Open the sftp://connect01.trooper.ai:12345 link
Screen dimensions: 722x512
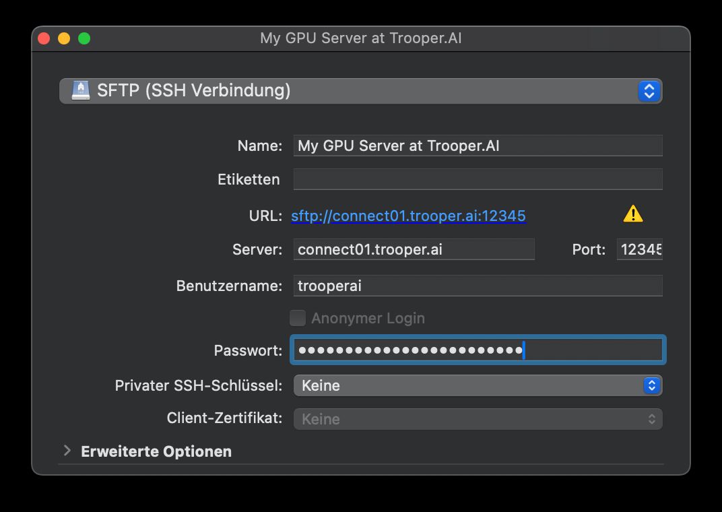pos(408,216)
